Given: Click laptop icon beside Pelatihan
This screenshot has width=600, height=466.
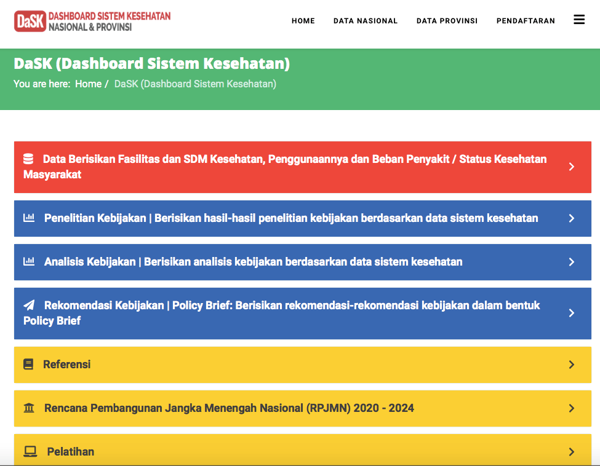Looking at the screenshot, I should (x=30, y=451).
